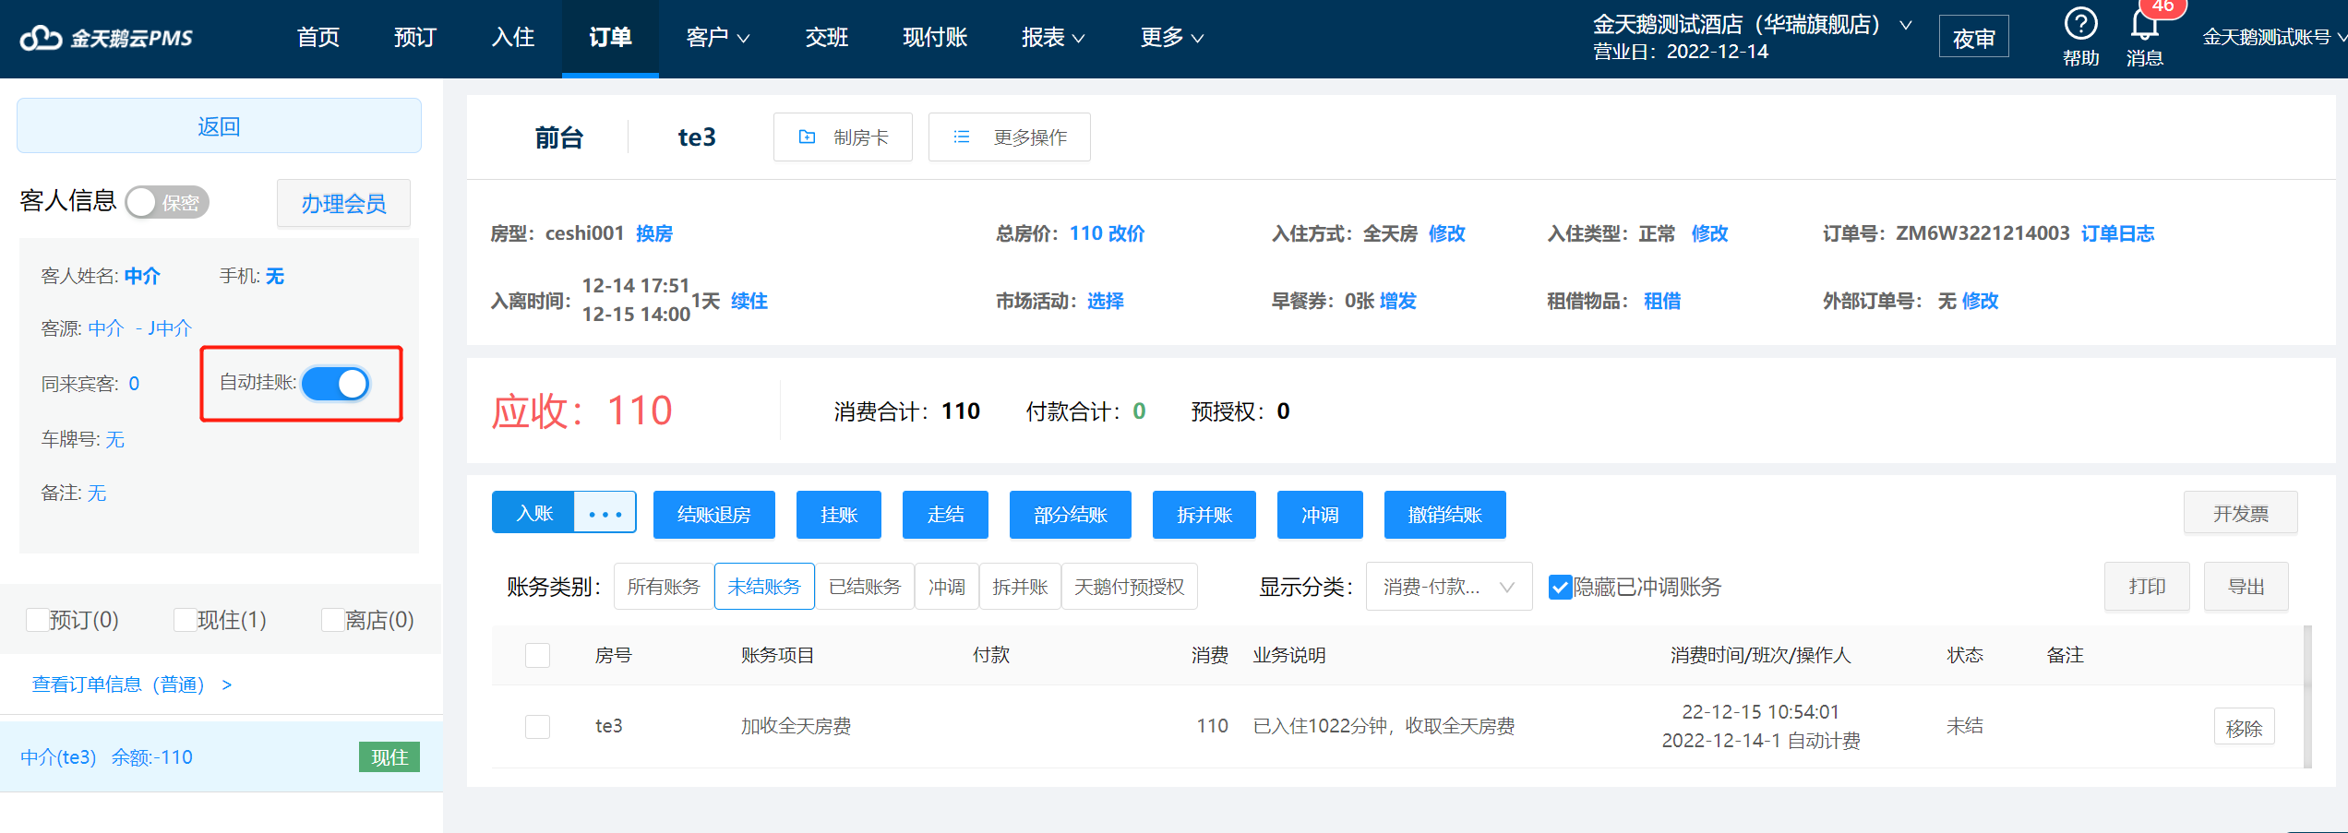Expand 查看订单信息 (普通) arrow link
2348x833 pixels.
[x=132, y=684]
